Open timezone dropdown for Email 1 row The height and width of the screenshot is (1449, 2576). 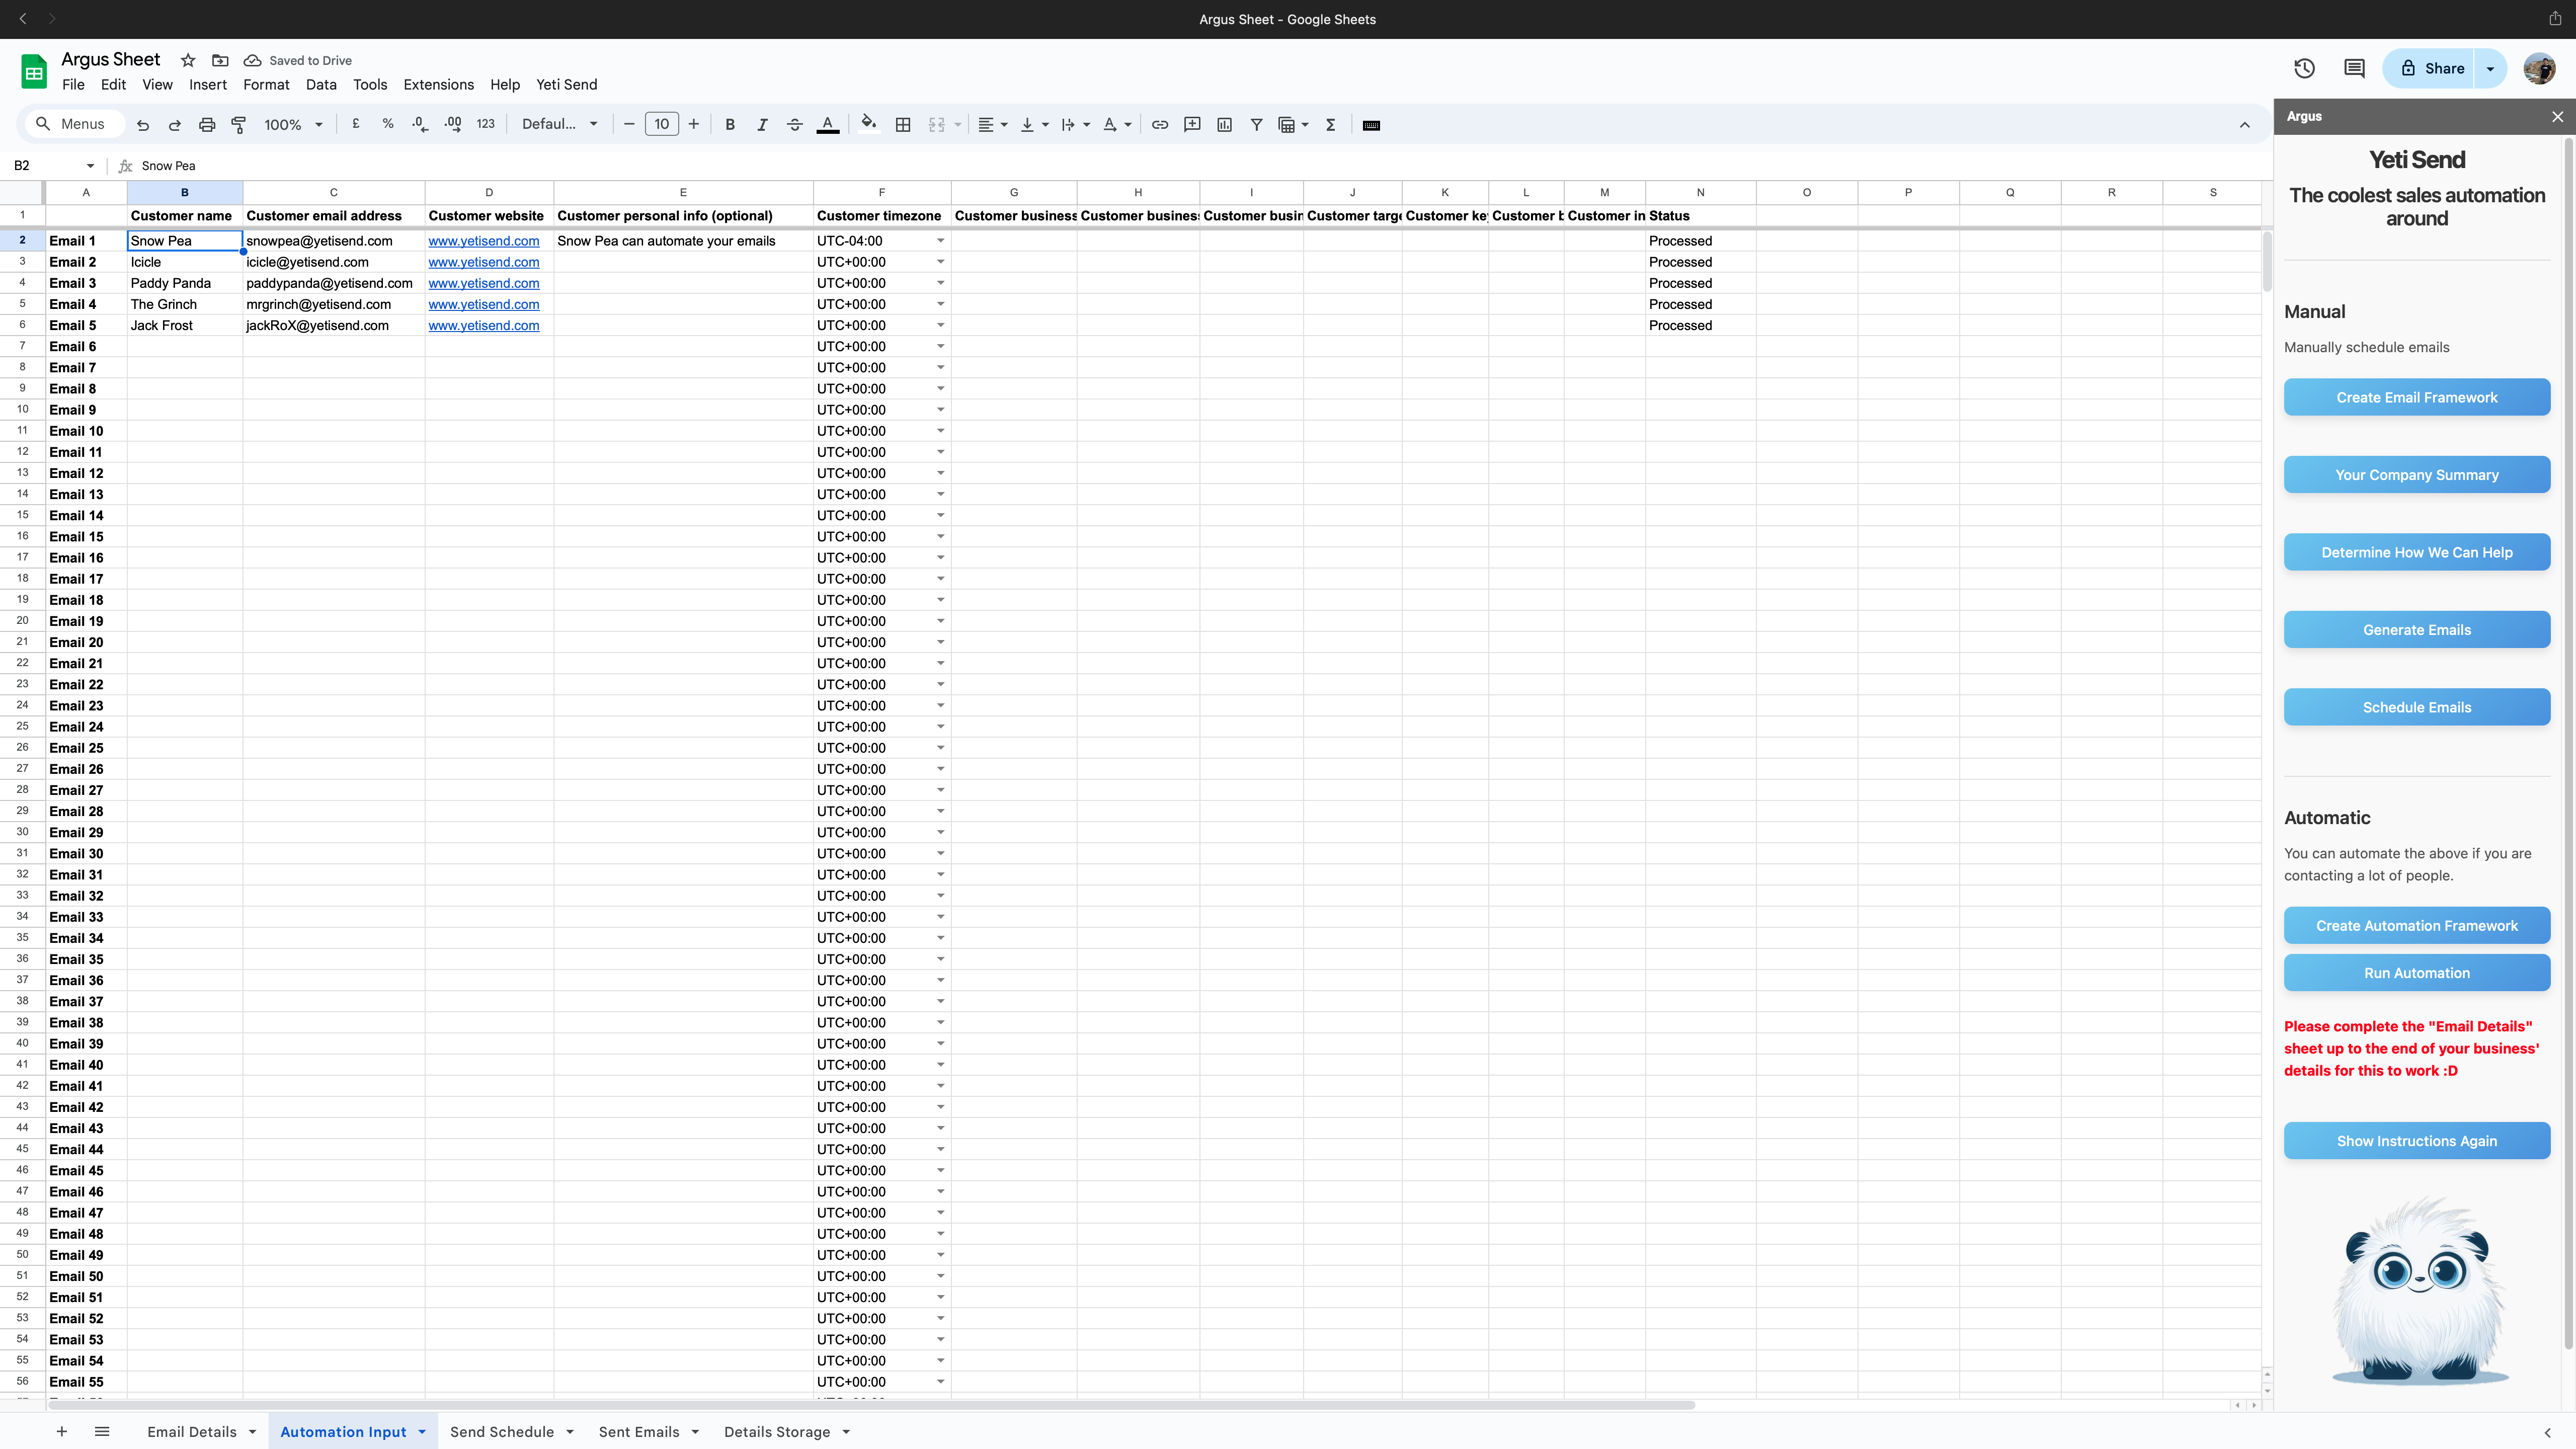click(x=940, y=241)
